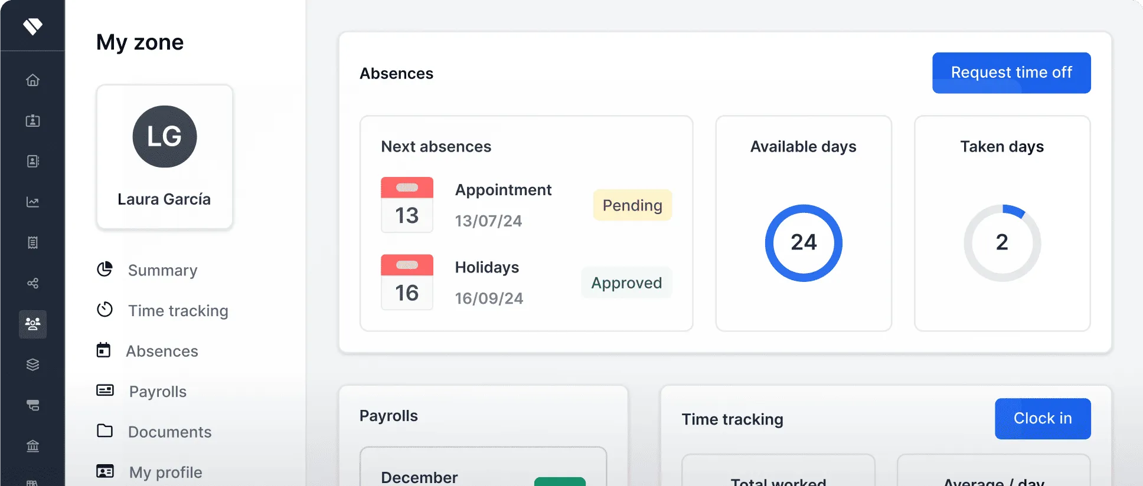The image size is (1143, 486).
Task: Open Summary in My zone menu
Action: click(163, 270)
